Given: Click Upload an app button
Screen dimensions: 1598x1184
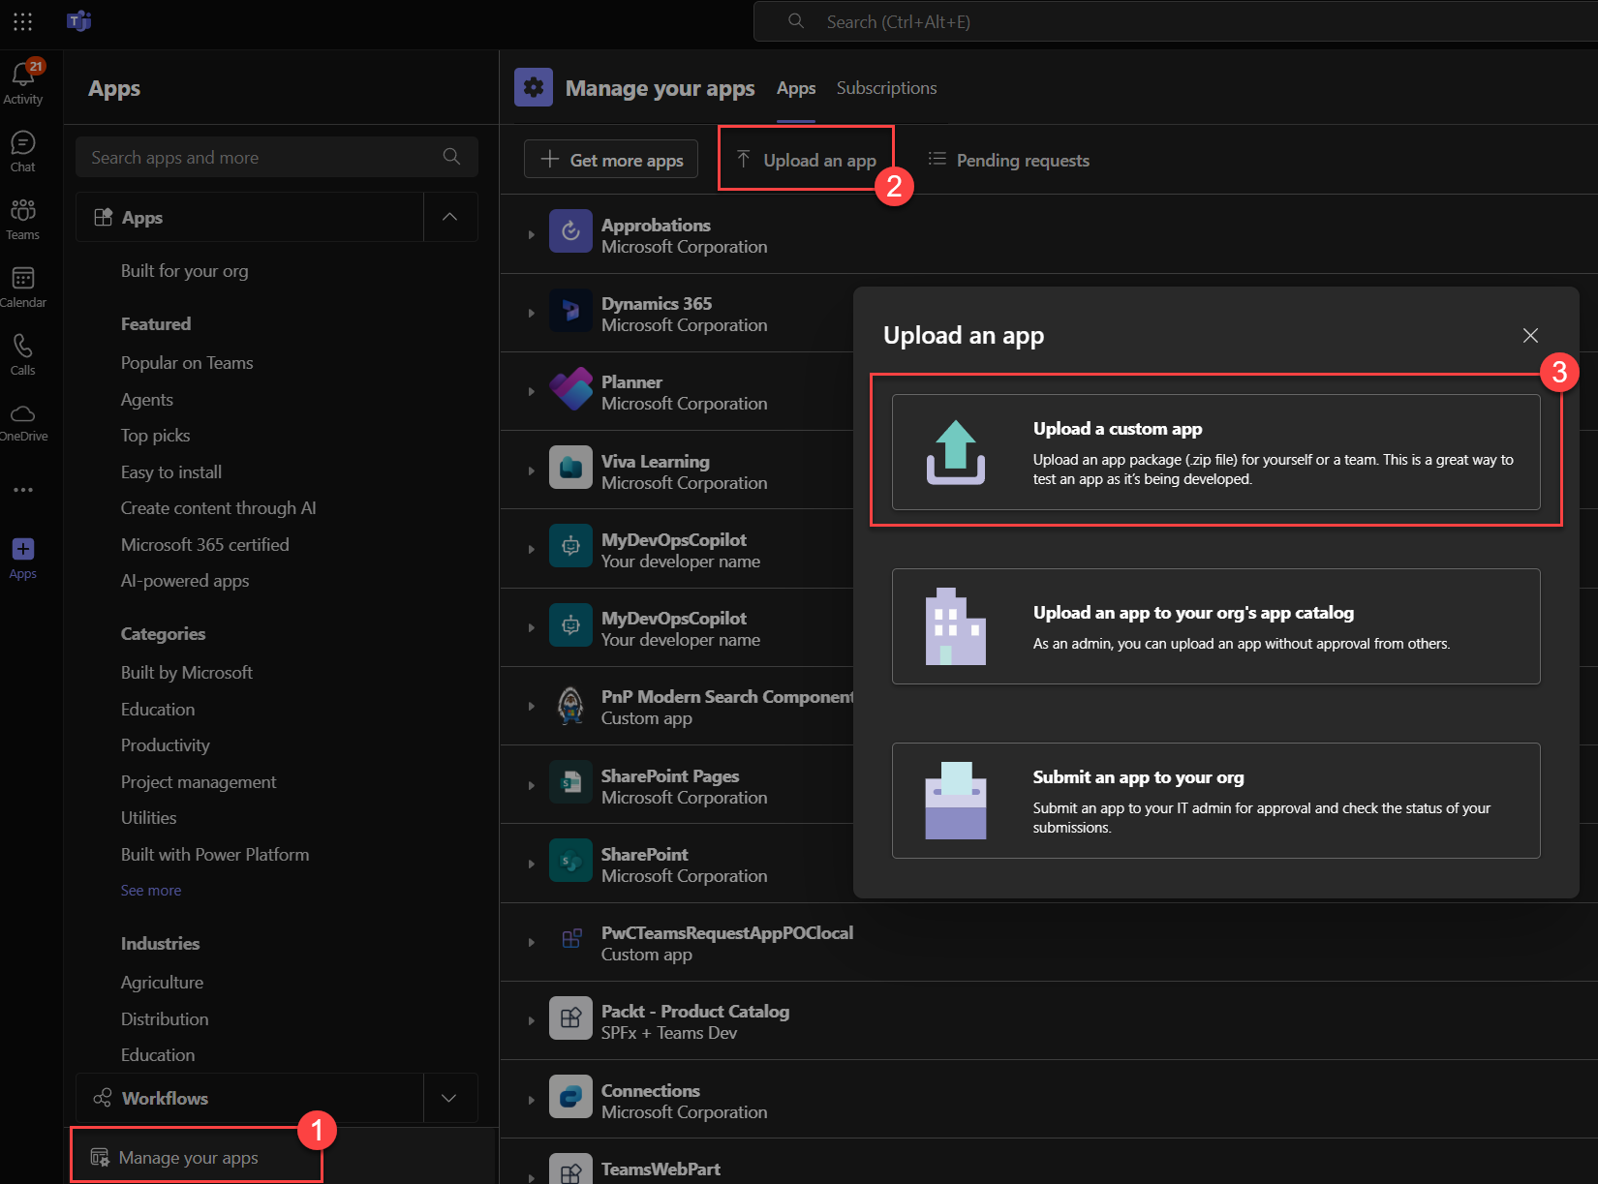Looking at the screenshot, I should [x=806, y=160].
